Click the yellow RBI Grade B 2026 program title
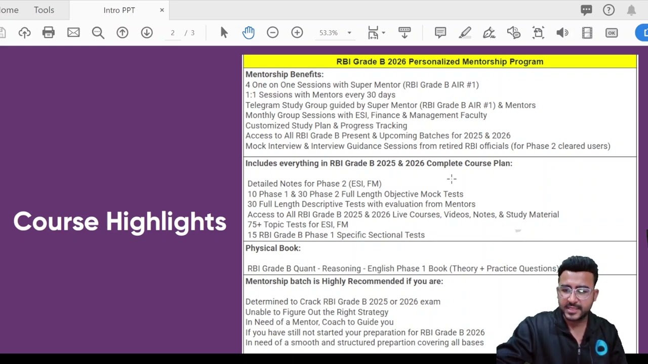 point(440,62)
